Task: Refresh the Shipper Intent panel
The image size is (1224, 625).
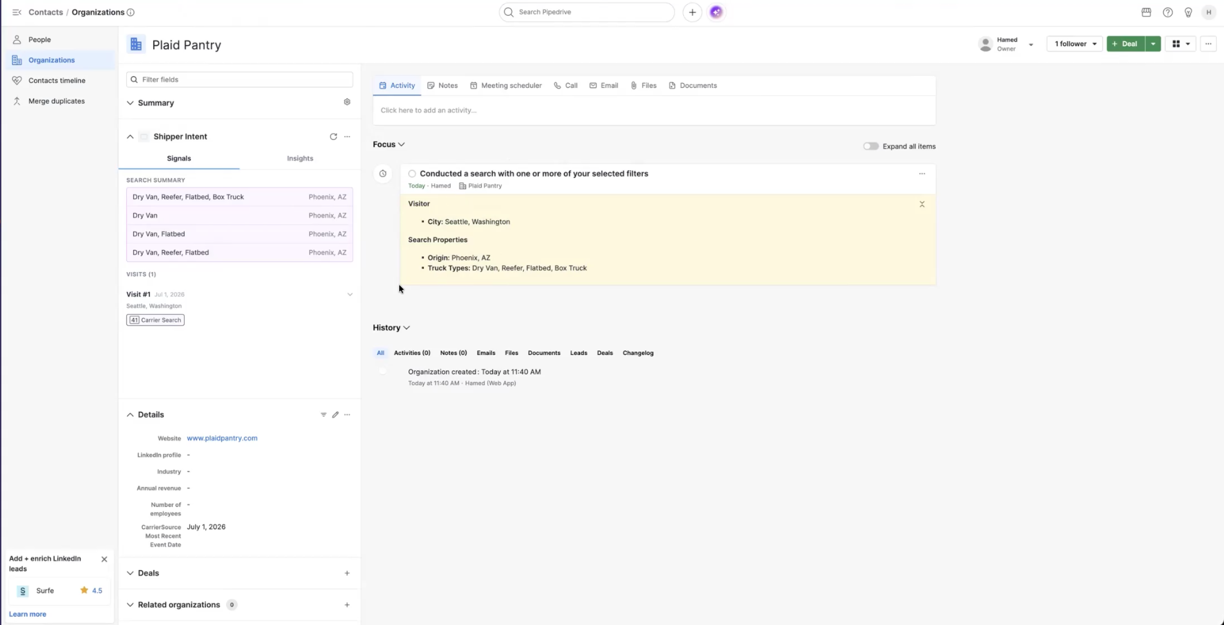Action: coord(333,137)
